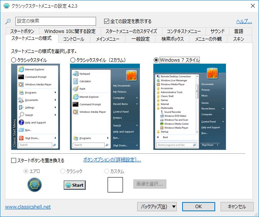Image resolution: width=259 pixels, height=217 pixels.
Task: Uncheck 全ての設定を表示する checkbox
Action: 107,21
